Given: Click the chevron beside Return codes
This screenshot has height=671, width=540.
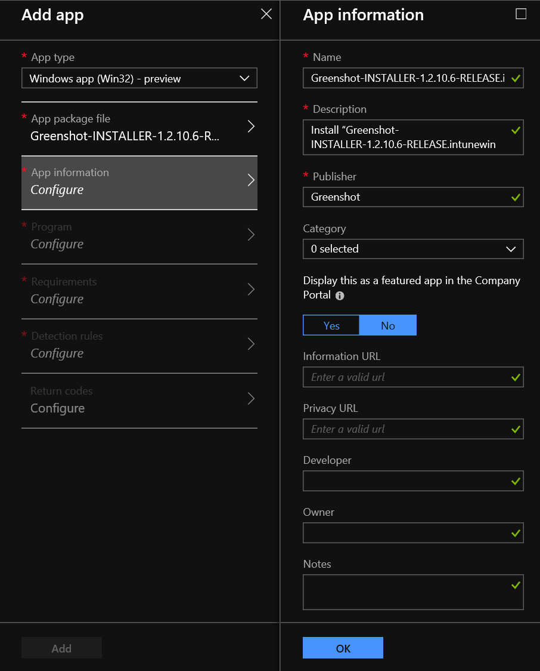Looking at the screenshot, I should [x=251, y=398].
